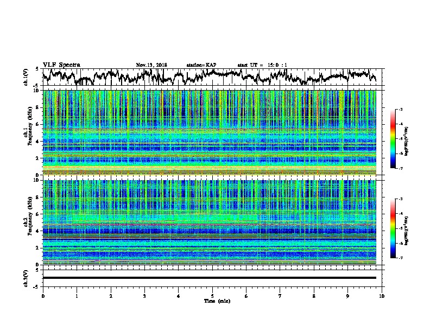Click the ch.1 spectrogram "10" kHz tick label

pyautogui.click(x=37, y=91)
